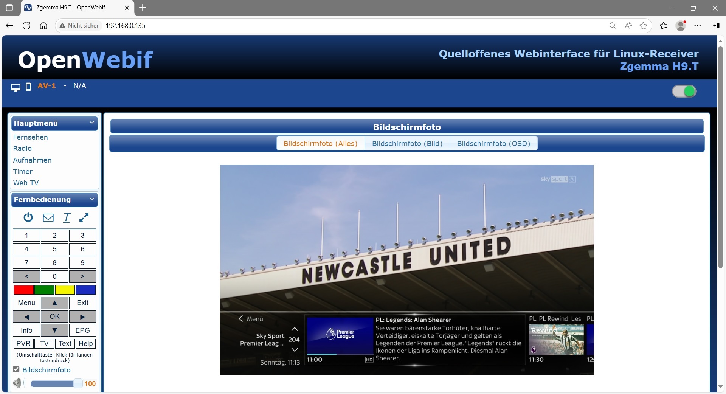Click the remote Text button
Viewport: 726px width, 394px height.
click(65, 344)
